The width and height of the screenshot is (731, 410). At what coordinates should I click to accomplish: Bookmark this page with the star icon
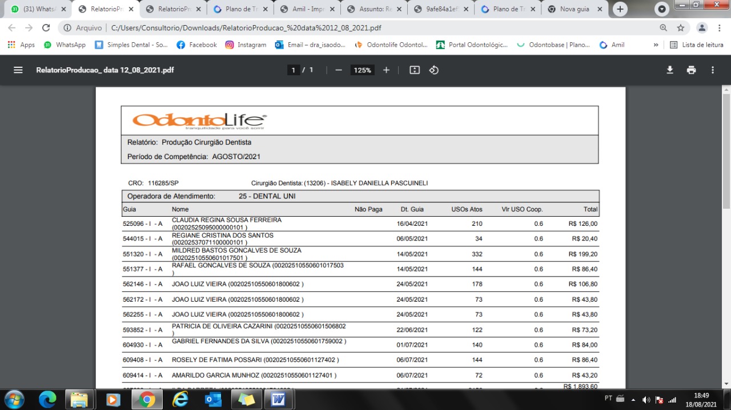pyautogui.click(x=681, y=28)
